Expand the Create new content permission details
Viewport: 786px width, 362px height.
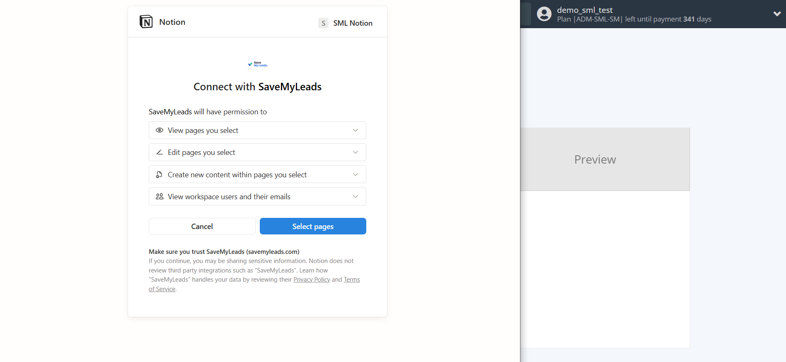click(355, 174)
